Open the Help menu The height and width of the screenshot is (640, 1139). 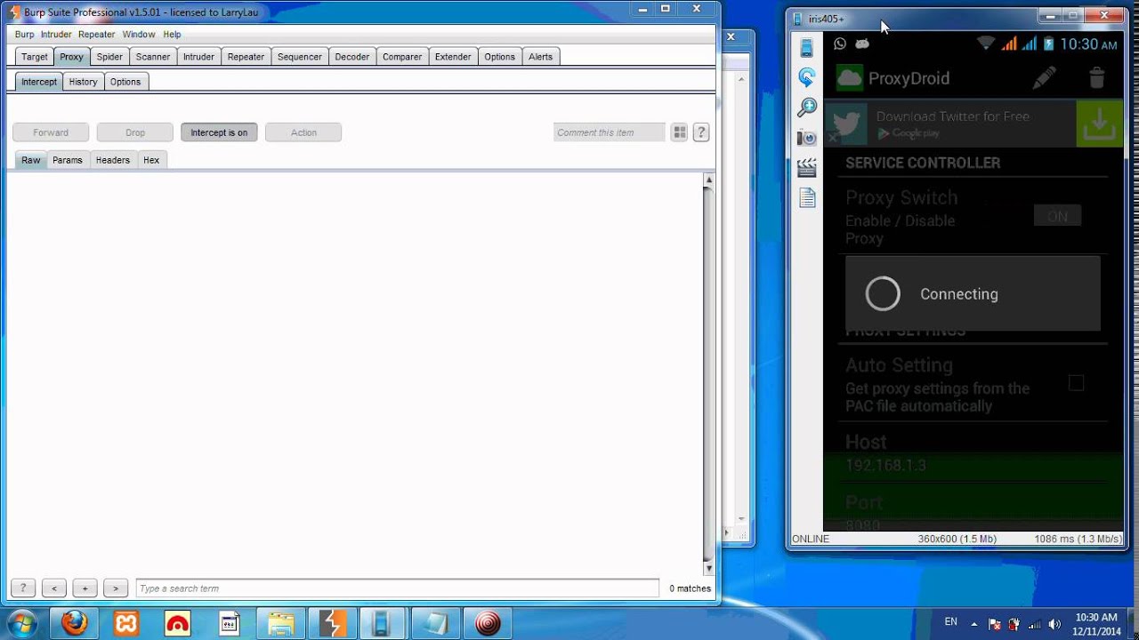pos(172,35)
